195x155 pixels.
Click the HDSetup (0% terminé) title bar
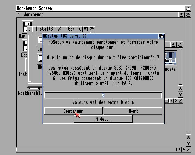(x=101, y=36)
